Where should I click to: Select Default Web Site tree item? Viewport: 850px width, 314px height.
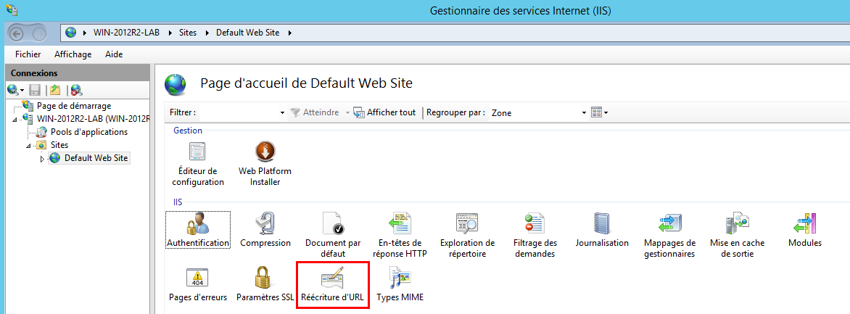tap(96, 158)
